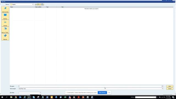Open Libraries in the places bar
The width and height of the screenshot is (176, 99).
[5, 23]
